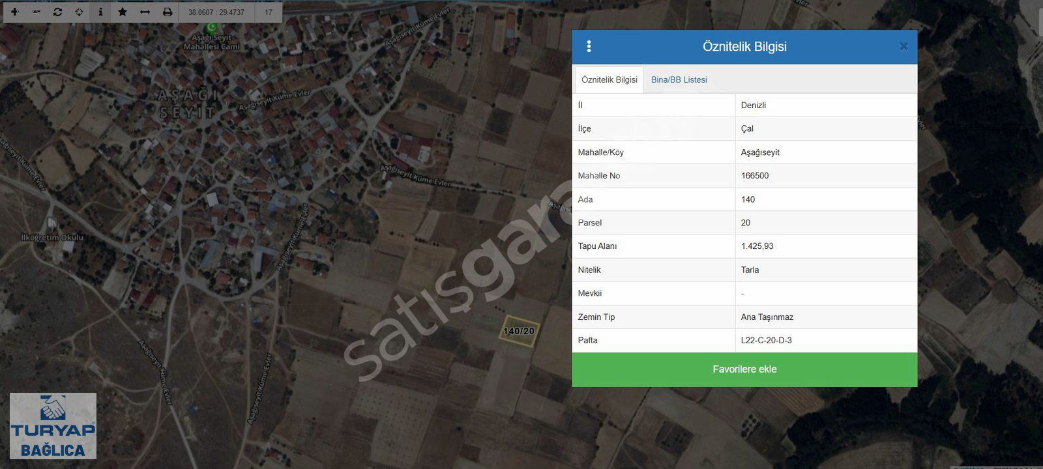Close the Öznitelik Bilgisi panel
The image size is (1043, 469).
(903, 46)
